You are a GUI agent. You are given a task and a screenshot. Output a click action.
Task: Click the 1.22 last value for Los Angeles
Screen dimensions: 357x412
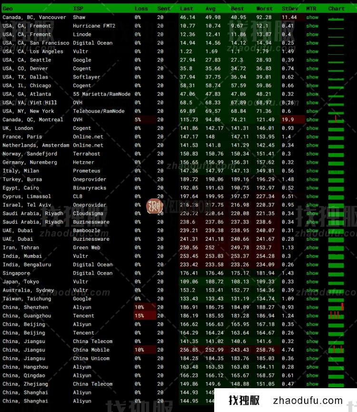click(x=186, y=51)
